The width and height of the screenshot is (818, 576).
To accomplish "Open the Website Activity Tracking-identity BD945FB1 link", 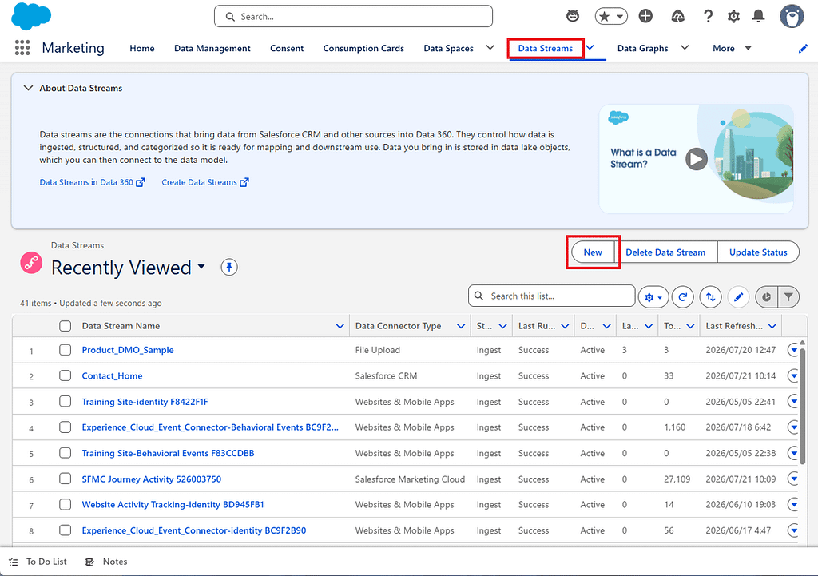I will pyautogui.click(x=173, y=505).
